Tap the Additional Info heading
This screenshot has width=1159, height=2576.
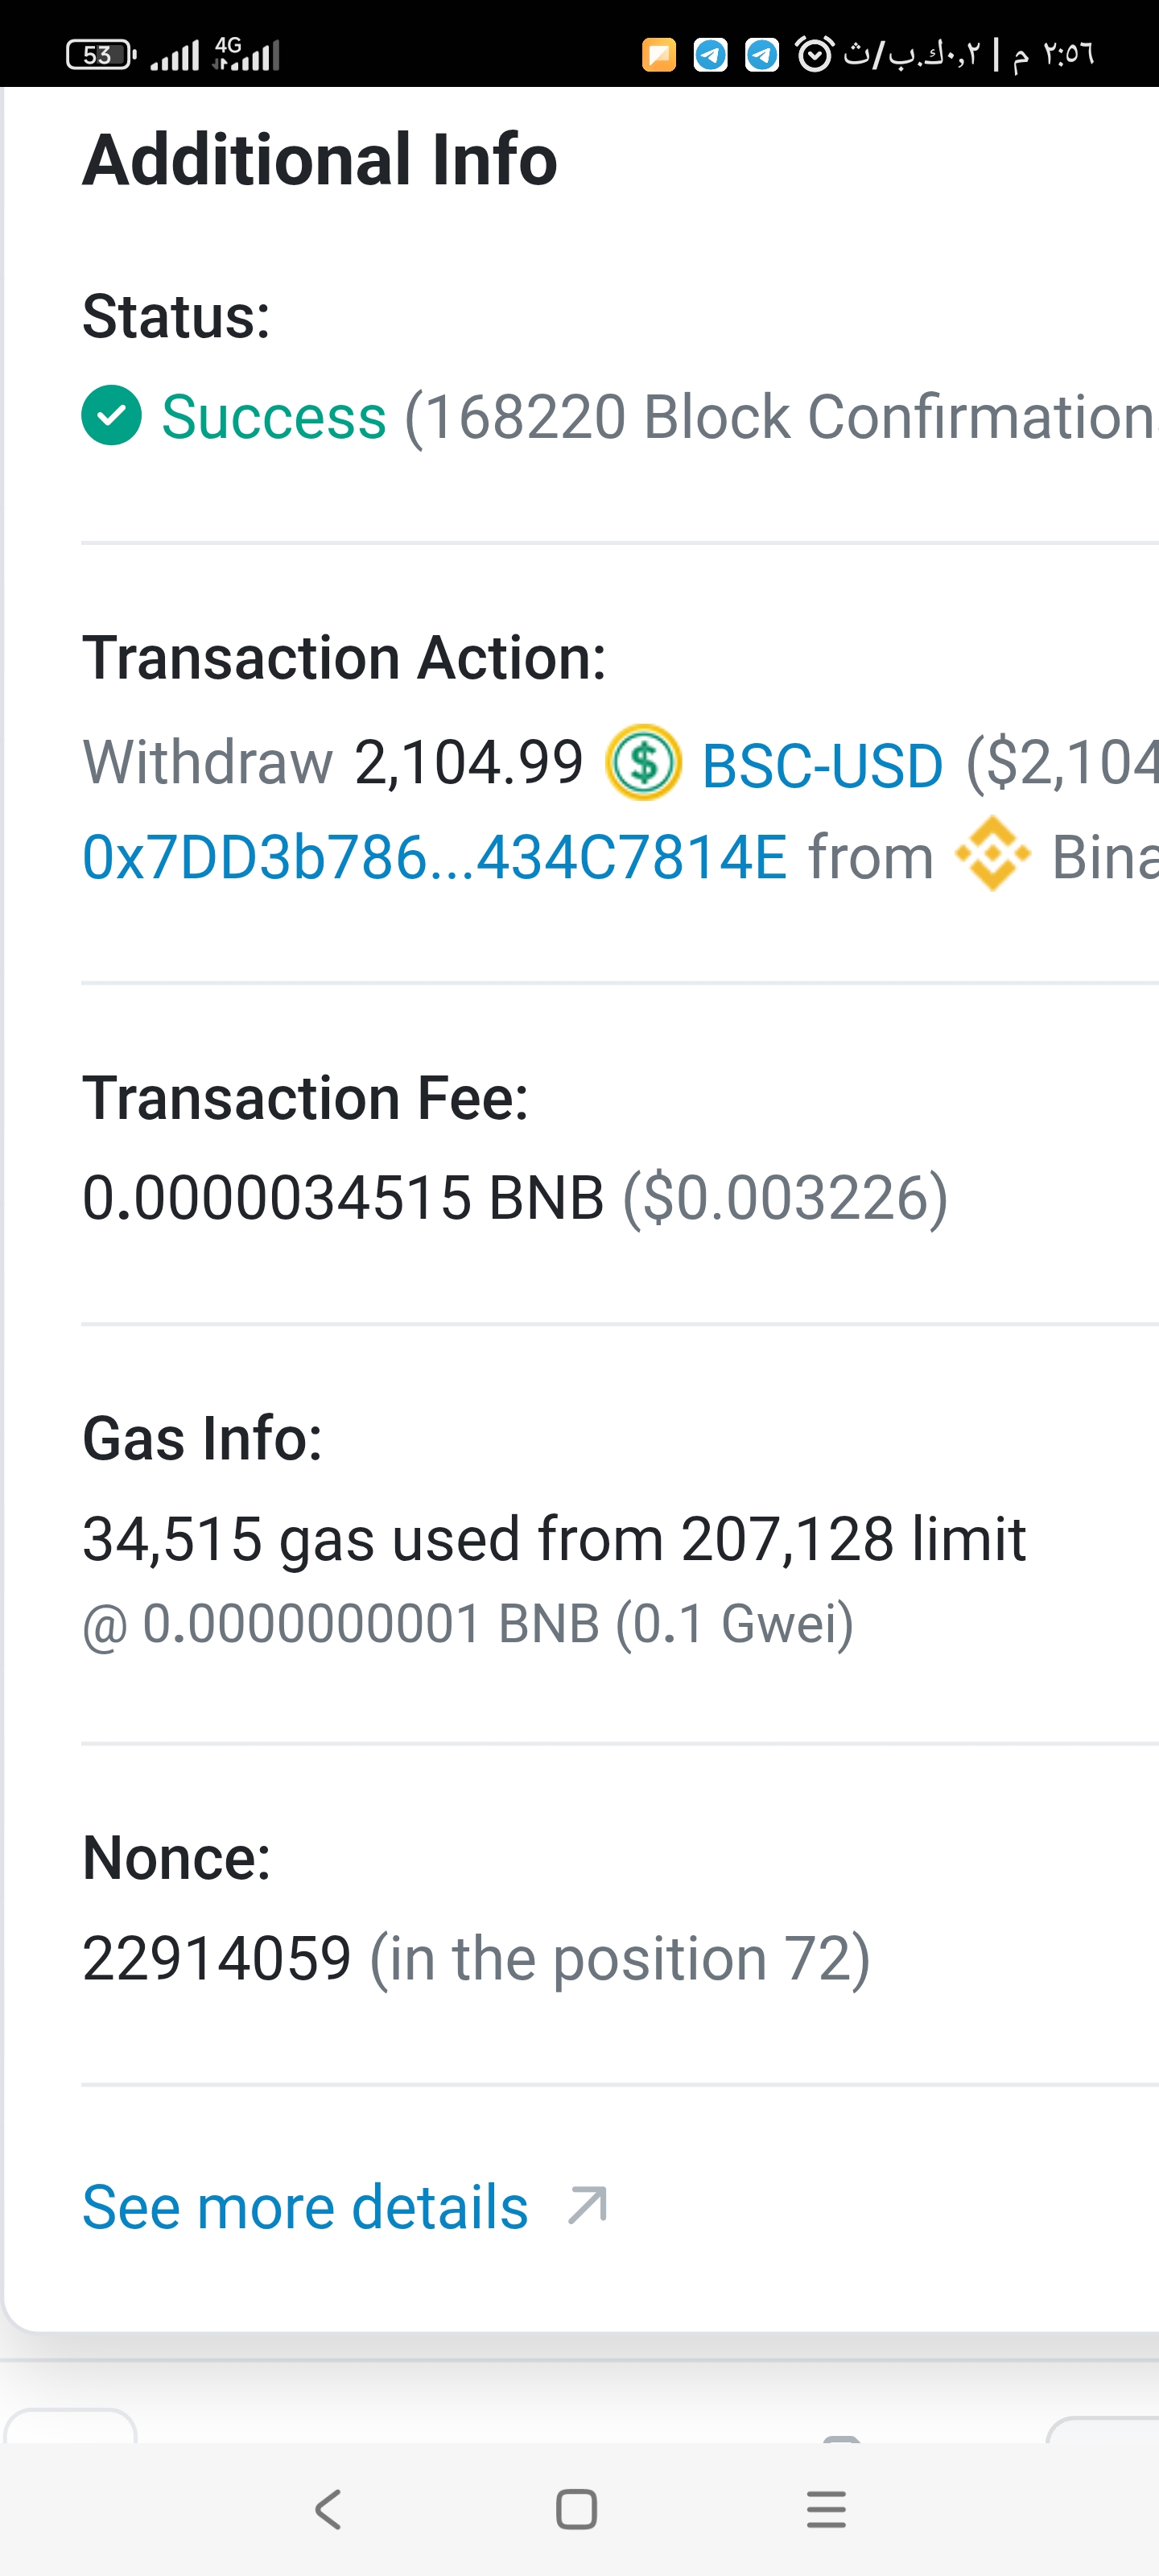[320, 160]
